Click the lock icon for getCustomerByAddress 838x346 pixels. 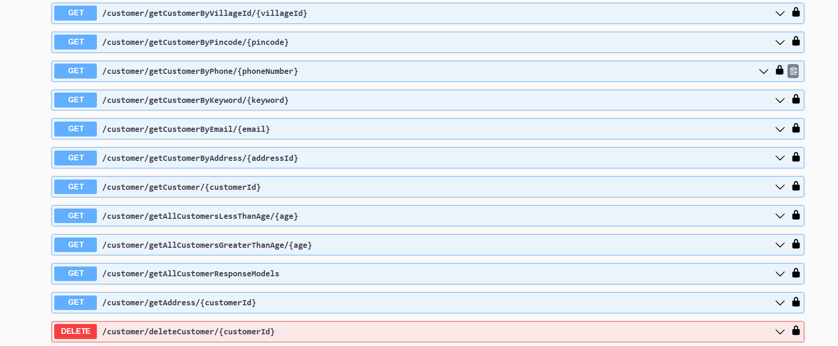click(x=796, y=157)
